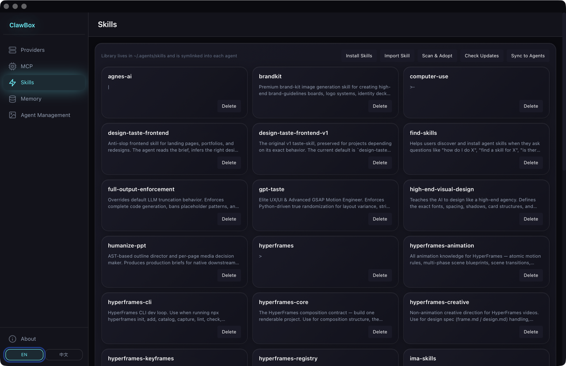Delete the design-taste-frontend-v1 skill
The width and height of the screenshot is (566, 366).
pos(380,163)
